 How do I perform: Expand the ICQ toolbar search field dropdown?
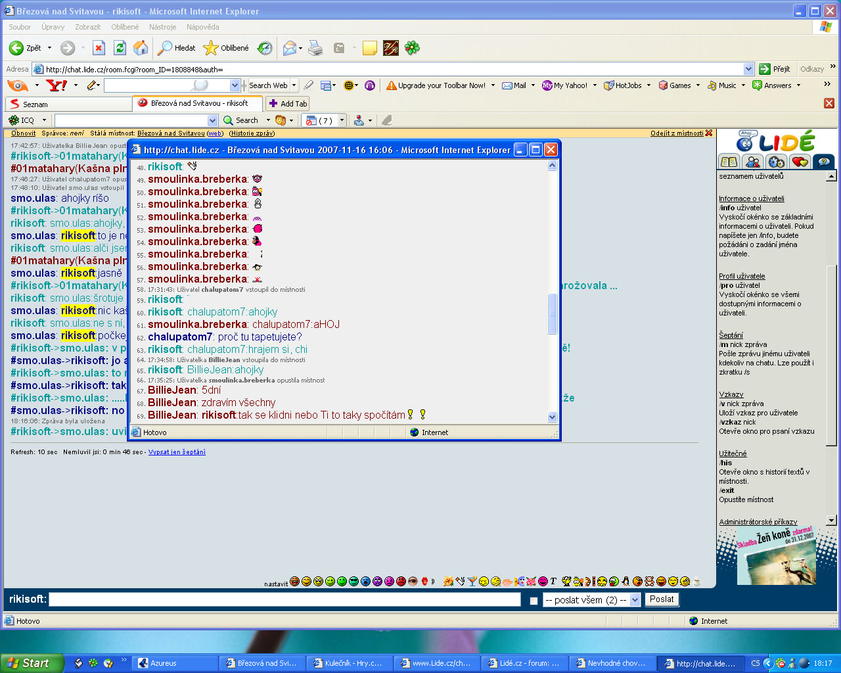(x=212, y=120)
